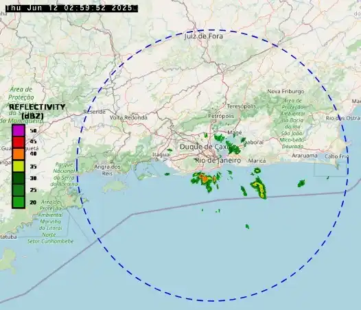Viewport: 361px width, 310px height.
Task: Click the orange 40 dBZ legend swatch
Action: (x=19, y=154)
